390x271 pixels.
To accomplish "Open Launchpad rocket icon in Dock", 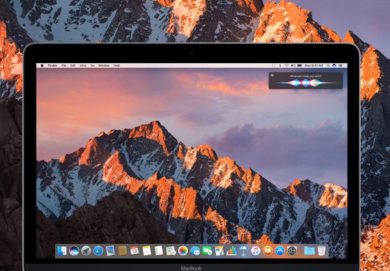I will tap(86, 251).
